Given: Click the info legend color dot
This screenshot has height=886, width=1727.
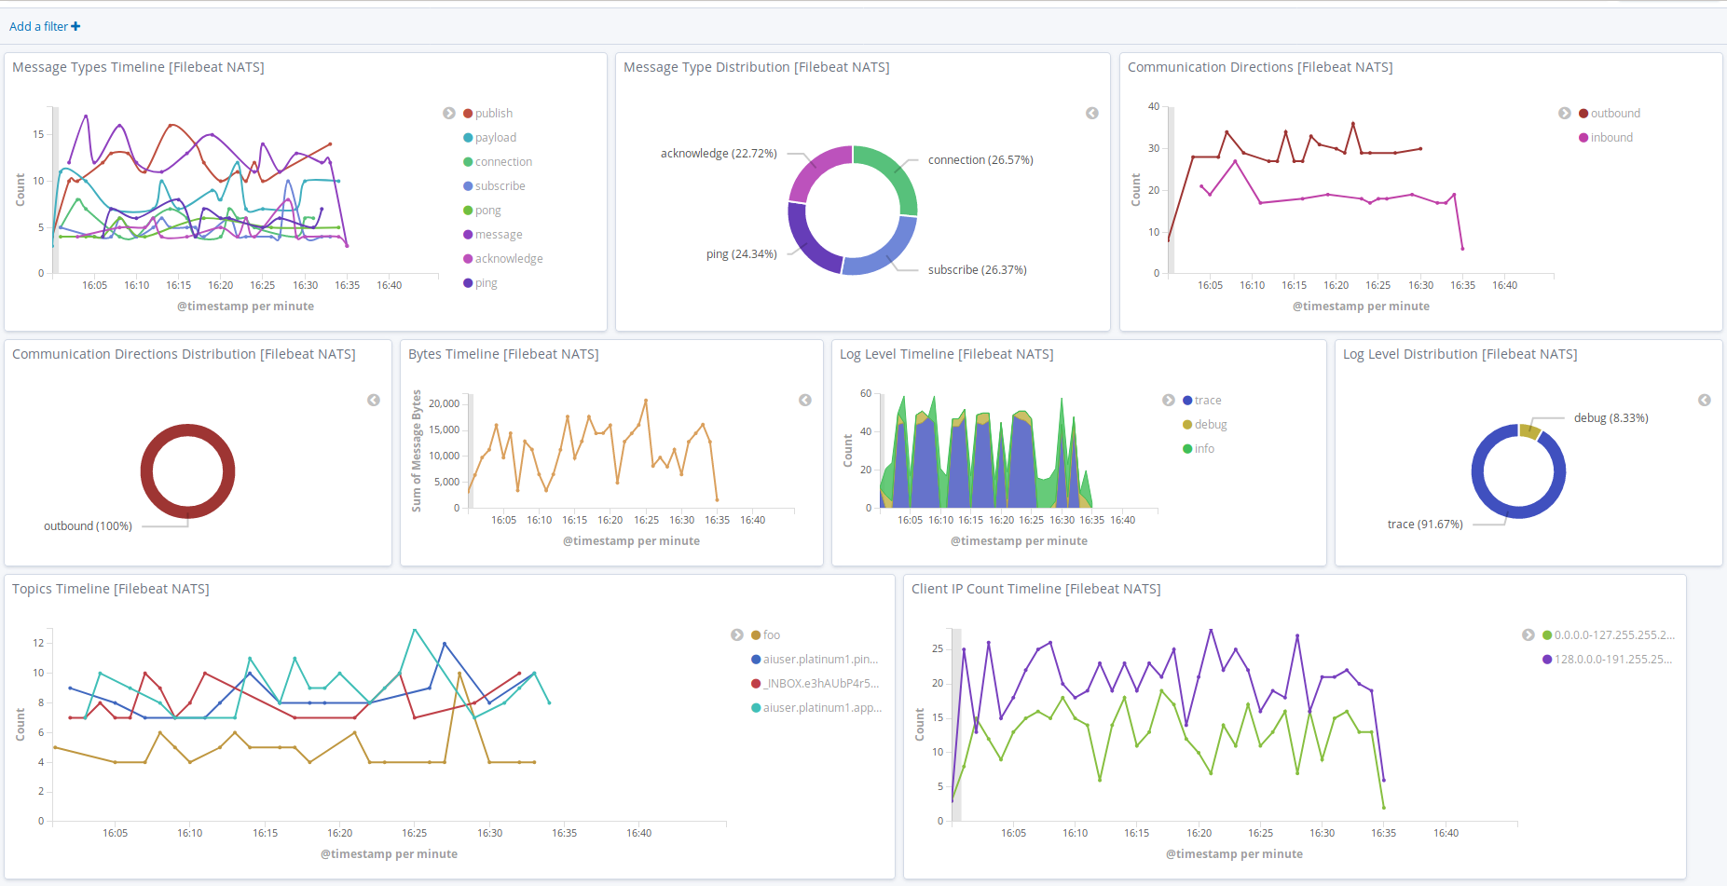Looking at the screenshot, I should pyautogui.click(x=1187, y=449).
